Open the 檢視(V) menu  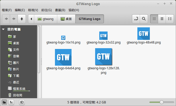pos(33,10)
